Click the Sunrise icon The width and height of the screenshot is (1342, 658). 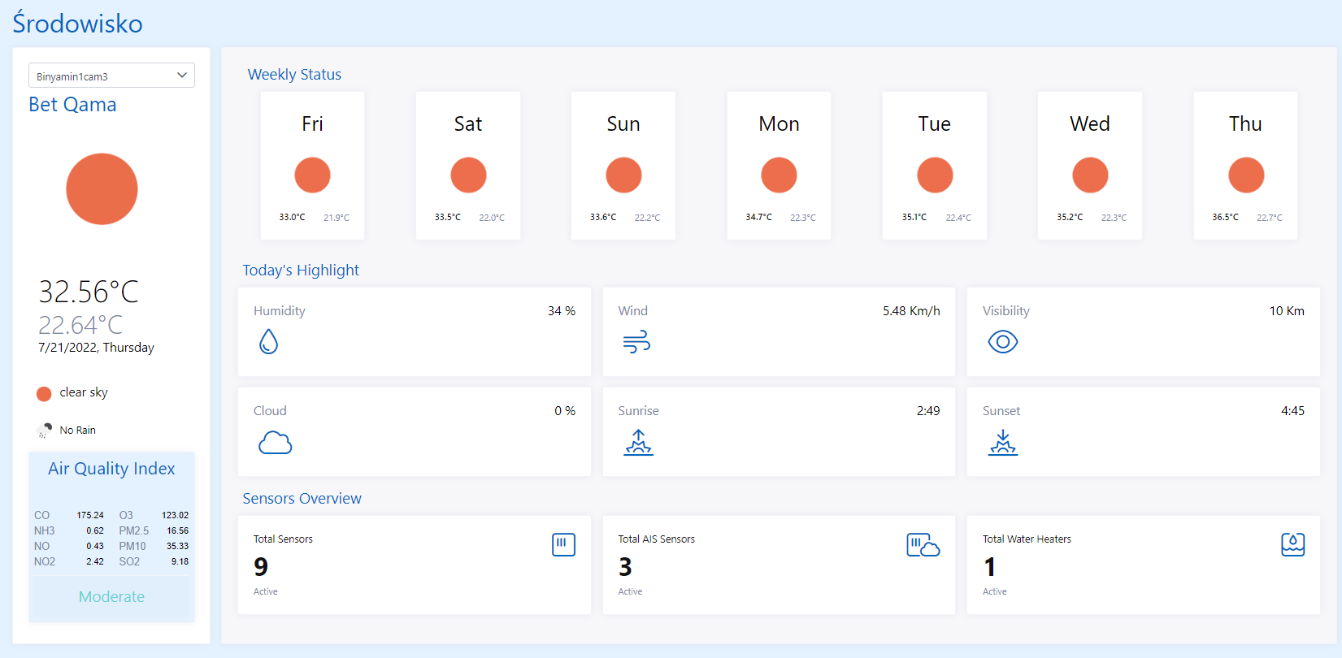638,443
